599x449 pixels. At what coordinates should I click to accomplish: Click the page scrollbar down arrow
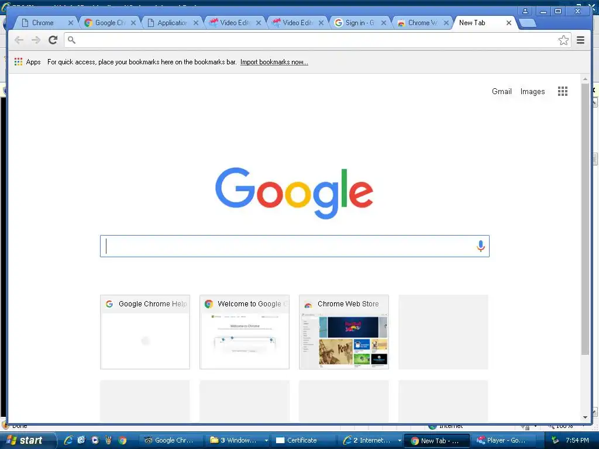coord(585,417)
